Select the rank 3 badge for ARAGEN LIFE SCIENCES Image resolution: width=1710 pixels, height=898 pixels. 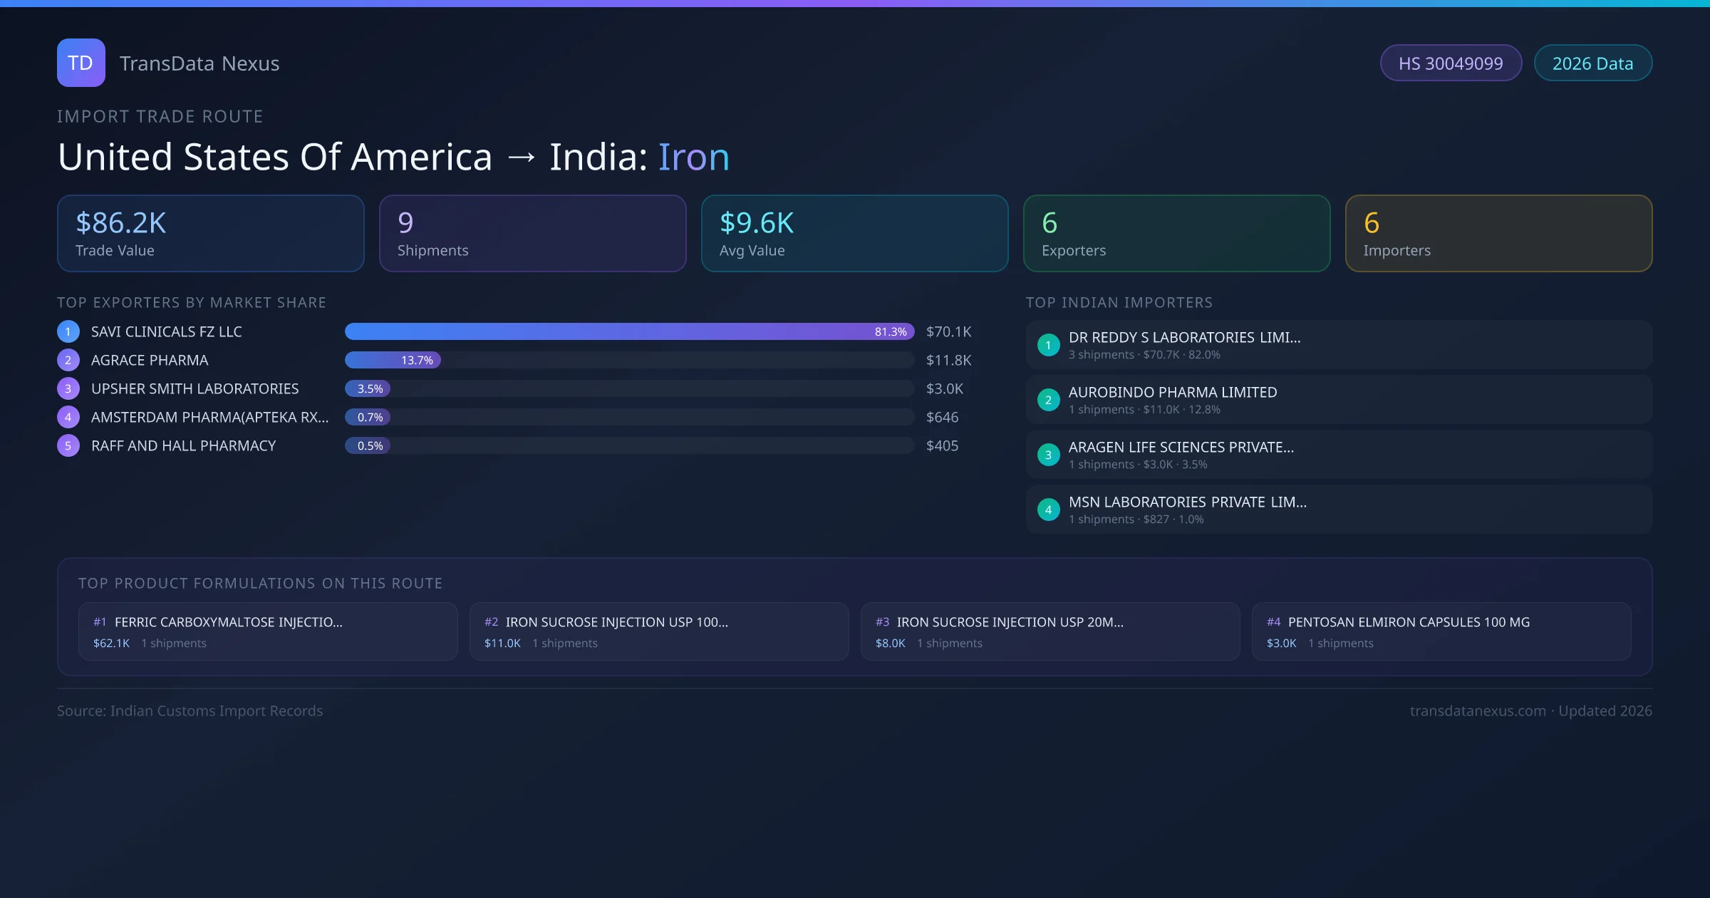(1048, 454)
